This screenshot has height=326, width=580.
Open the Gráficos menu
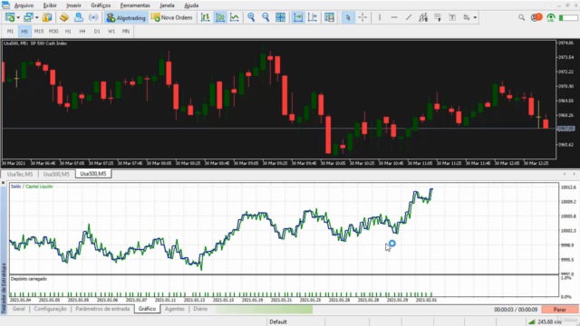[101, 5]
